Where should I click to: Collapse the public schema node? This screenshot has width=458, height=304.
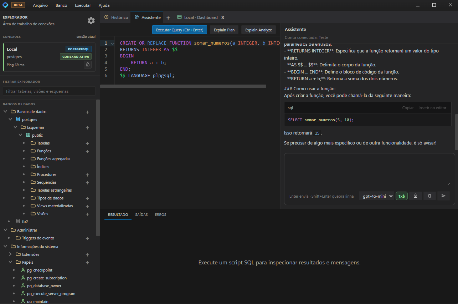(x=20, y=135)
